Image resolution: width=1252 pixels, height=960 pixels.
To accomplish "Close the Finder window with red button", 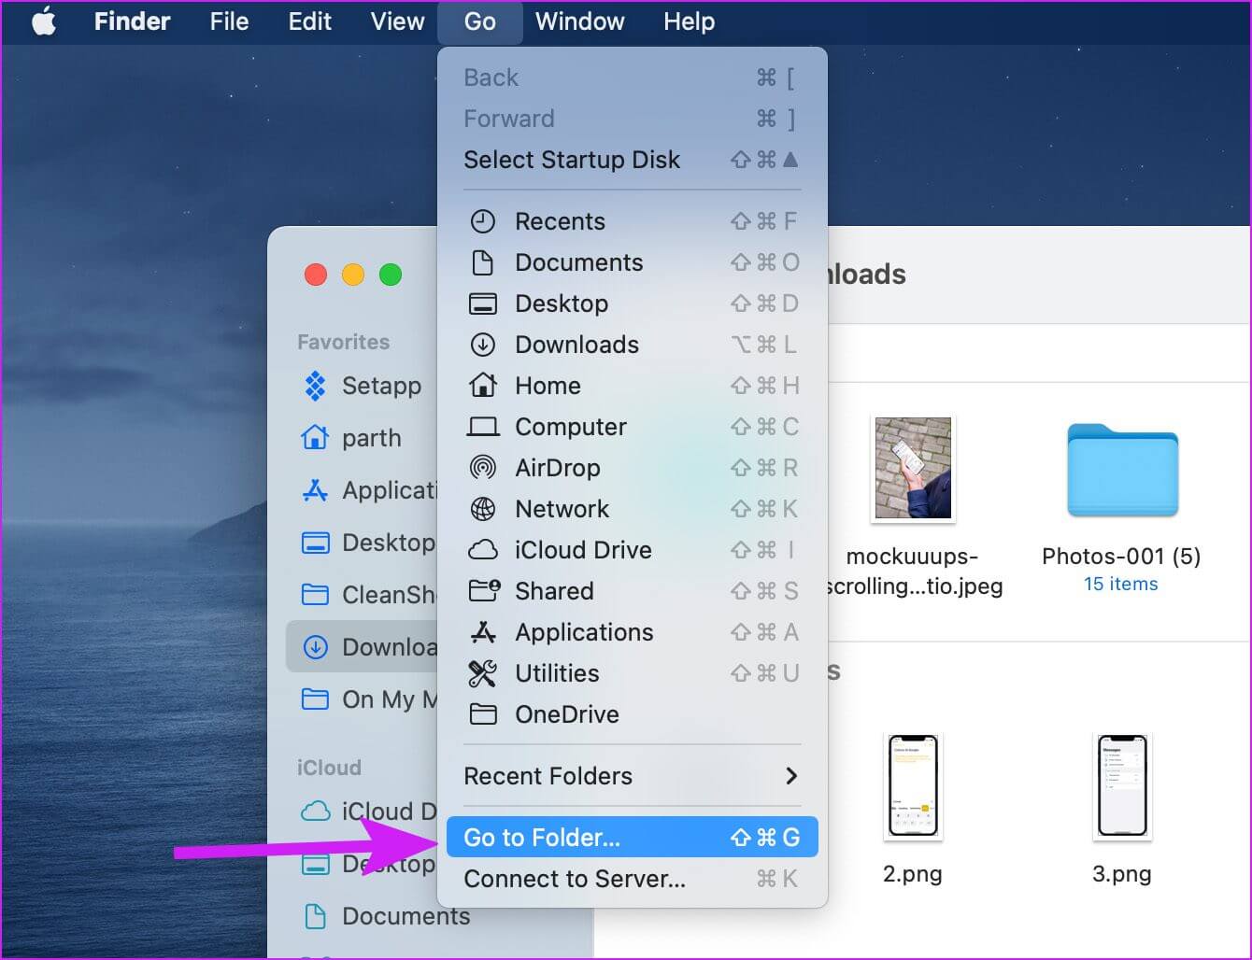I will tap(316, 275).
